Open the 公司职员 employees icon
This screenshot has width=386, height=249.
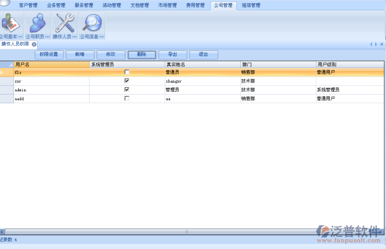point(38,25)
